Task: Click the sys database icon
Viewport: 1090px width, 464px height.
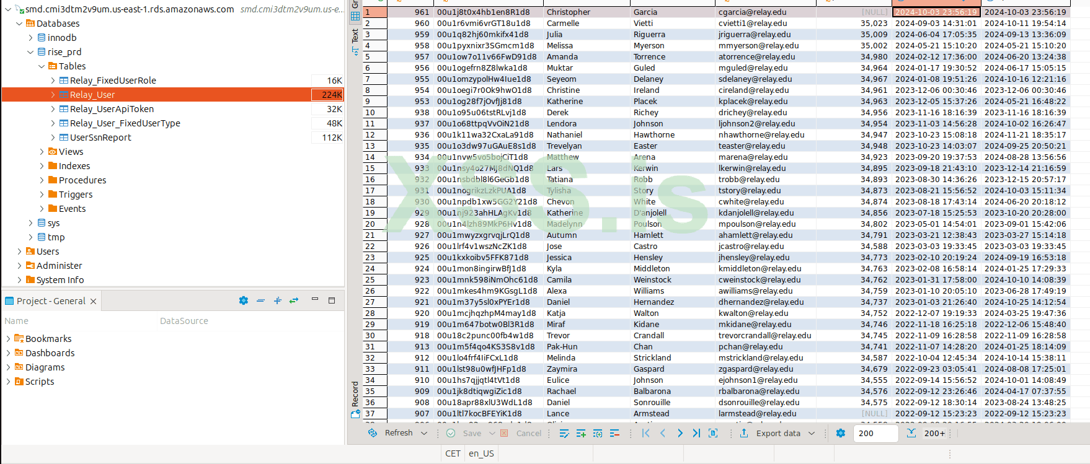Action: (x=42, y=223)
